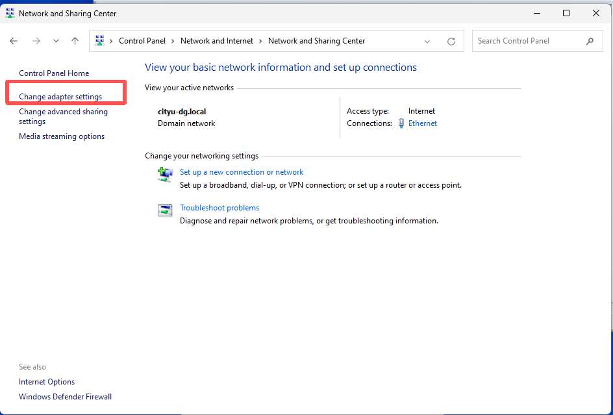The height and width of the screenshot is (415, 613).
Task: Open the Recent locations dropdown
Action: click(x=56, y=41)
